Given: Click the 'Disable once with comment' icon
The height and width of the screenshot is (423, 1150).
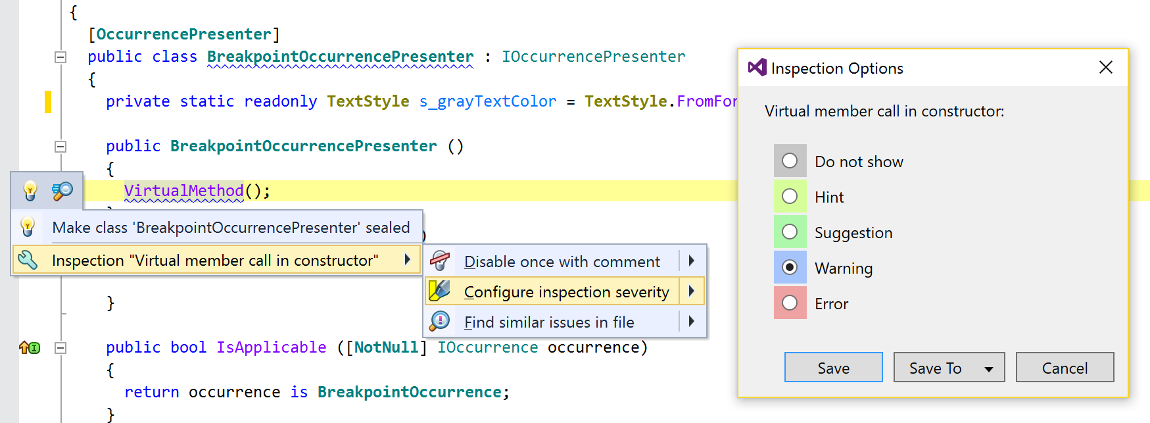Looking at the screenshot, I should (x=440, y=261).
